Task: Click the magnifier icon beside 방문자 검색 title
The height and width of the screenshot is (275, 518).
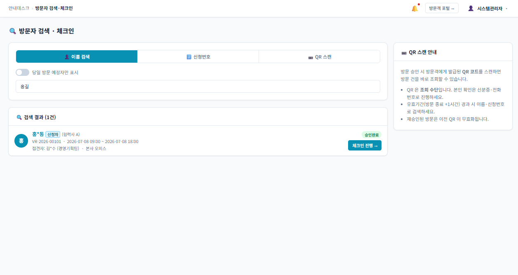Action: click(12, 31)
